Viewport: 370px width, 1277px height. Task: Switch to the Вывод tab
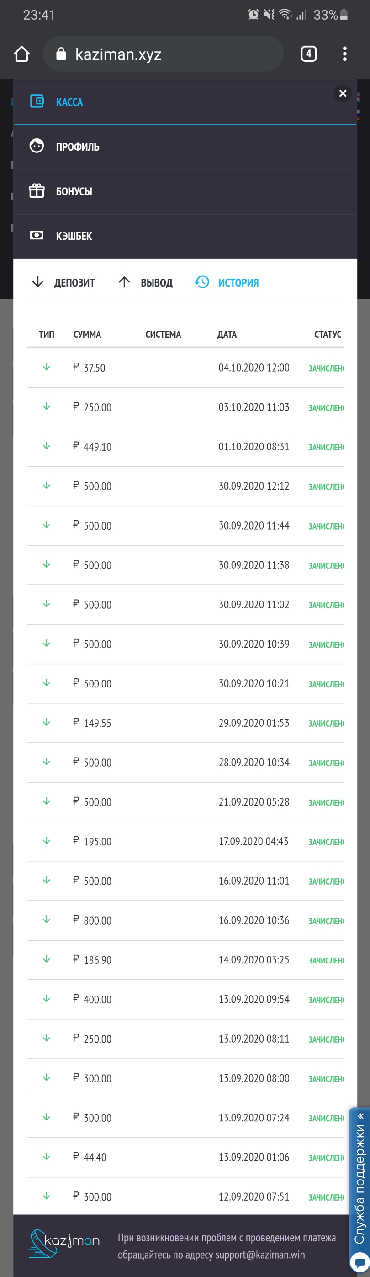click(x=146, y=282)
